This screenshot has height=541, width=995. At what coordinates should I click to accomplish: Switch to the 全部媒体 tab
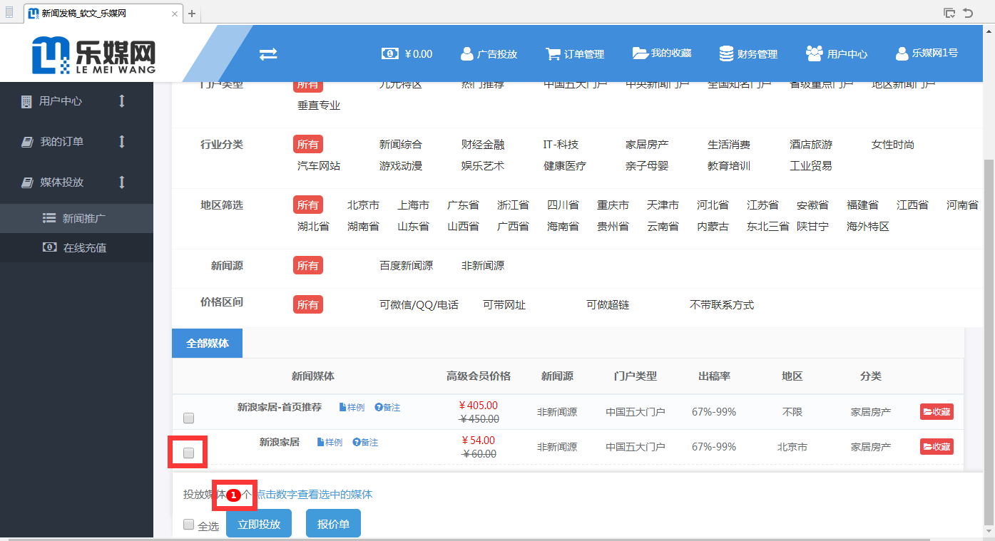207,343
